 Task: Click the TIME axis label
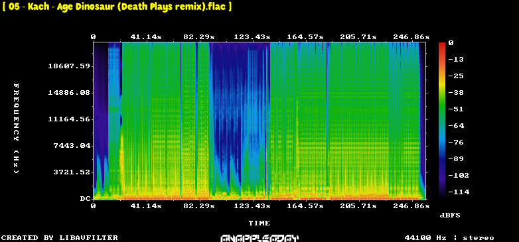coord(259,223)
